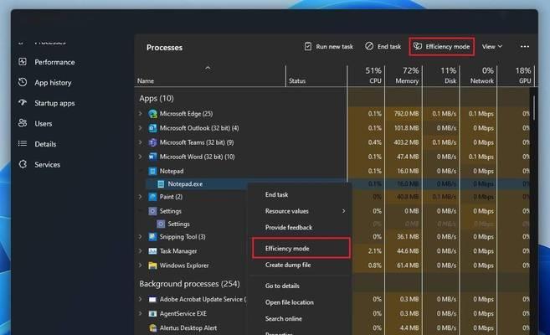Click the Apps (10) group heading
550x335 pixels.
(x=157, y=98)
